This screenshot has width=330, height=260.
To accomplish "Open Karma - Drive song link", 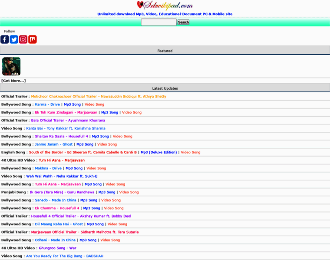I will tap(47, 104).
